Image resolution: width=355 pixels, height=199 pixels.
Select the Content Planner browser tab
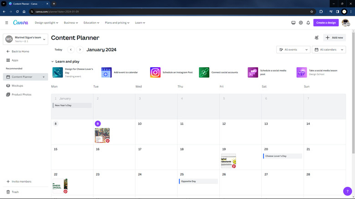coord(28,4)
